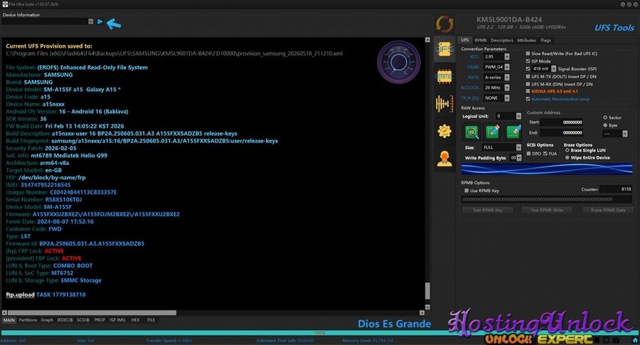This screenshot has height=345, width=640.
Task: Click the circular speed gauge widget
Action: pos(399,62)
